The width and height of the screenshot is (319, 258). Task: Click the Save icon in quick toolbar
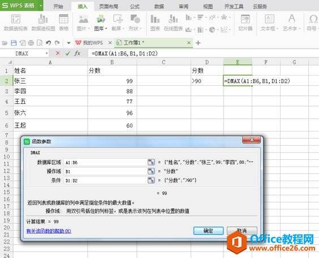pyautogui.click(x=14, y=43)
